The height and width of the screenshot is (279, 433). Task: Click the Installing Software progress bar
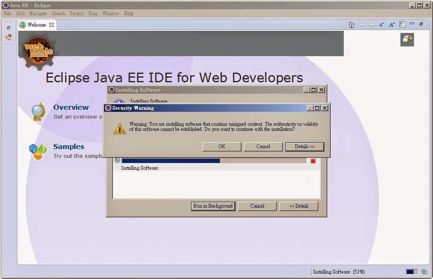point(214,161)
